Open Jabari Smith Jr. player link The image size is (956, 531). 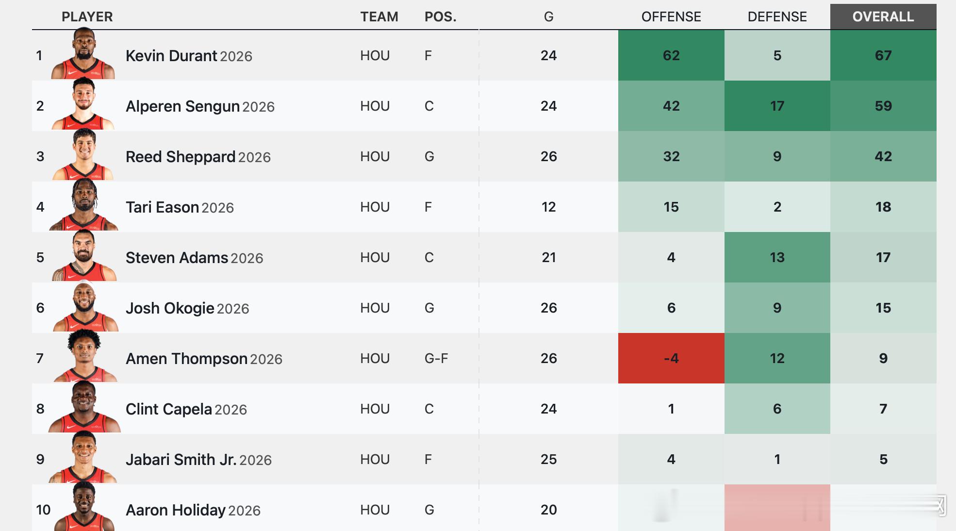(x=181, y=459)
